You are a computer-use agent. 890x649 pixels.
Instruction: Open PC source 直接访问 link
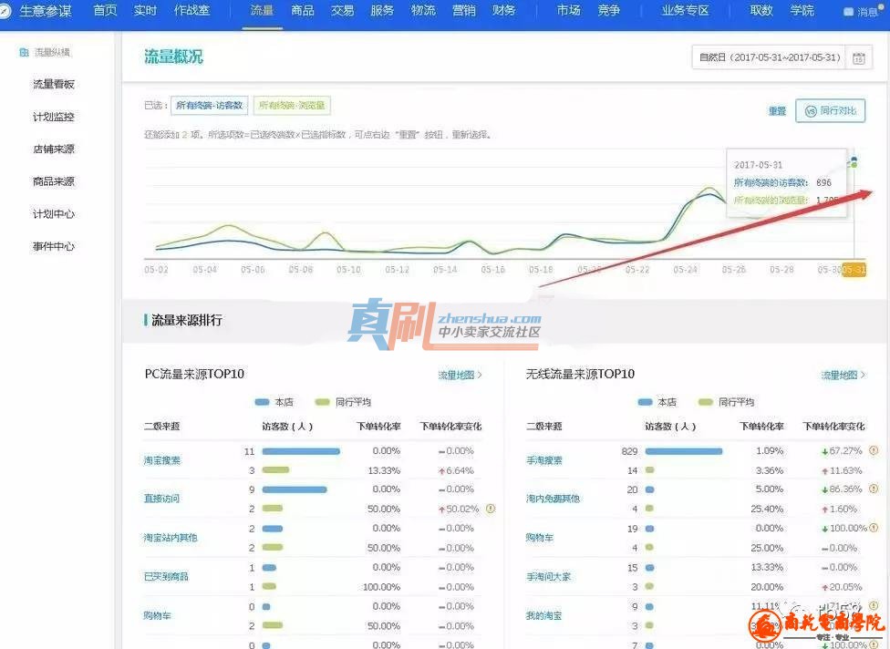[161, 499]
